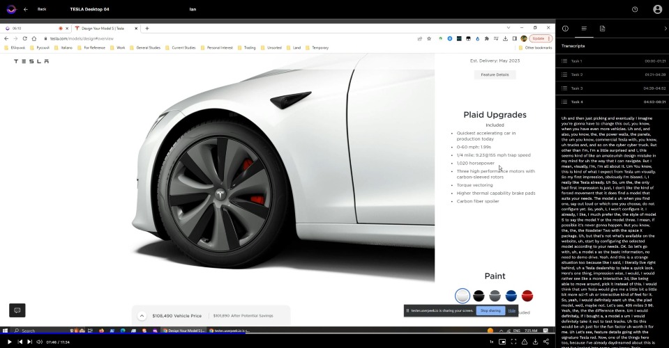Open the For Reference bookmarks folder
The width and height of the screenshot is (669, 348).
[x=91, y=47]
